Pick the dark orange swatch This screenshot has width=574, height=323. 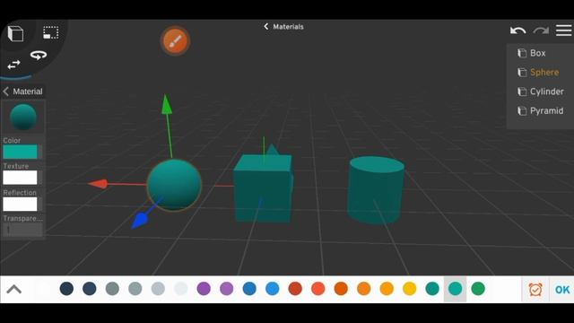pyautogui.click(x=341, y=289)
